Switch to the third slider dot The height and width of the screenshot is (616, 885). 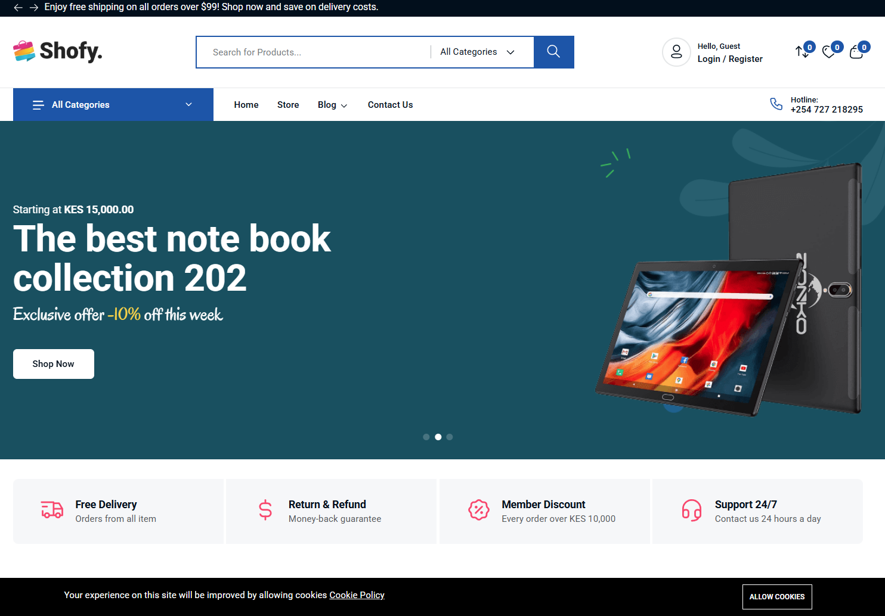tap(450, 437)
